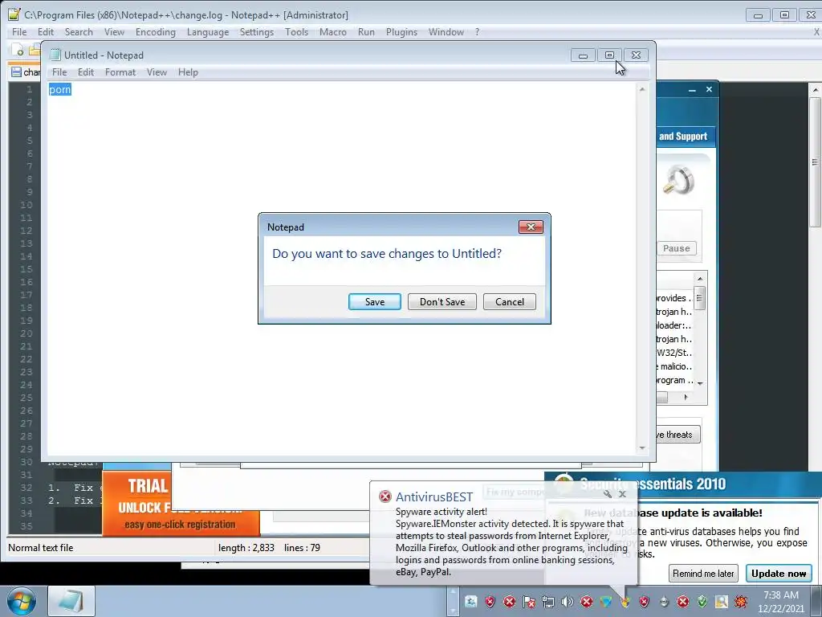
Task: Select 'rogram ..' entry in threat list
Action: tap(674, 380)
